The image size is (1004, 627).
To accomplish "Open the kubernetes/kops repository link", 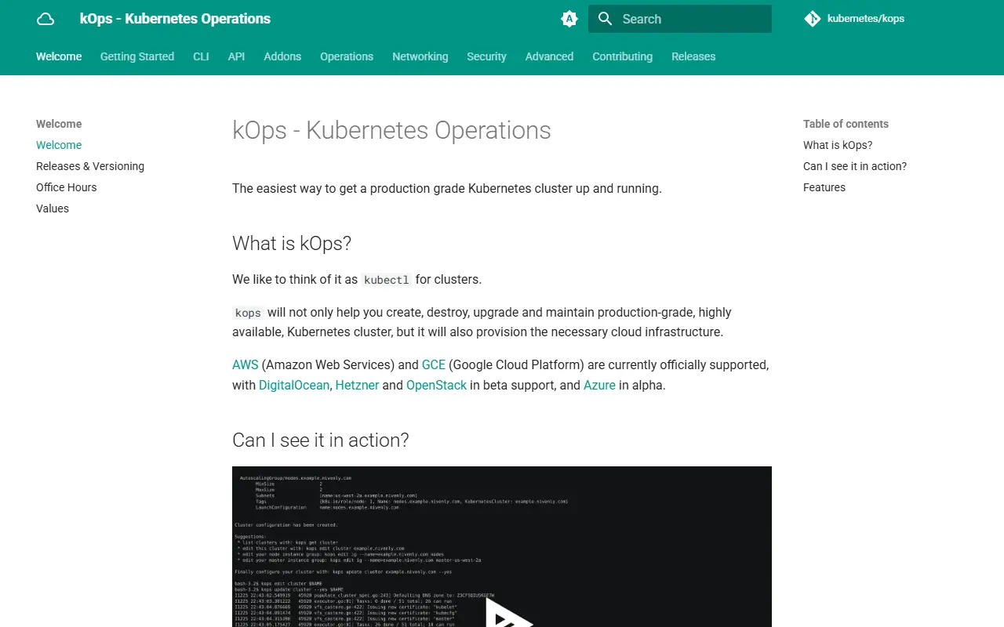I will 865,19.
